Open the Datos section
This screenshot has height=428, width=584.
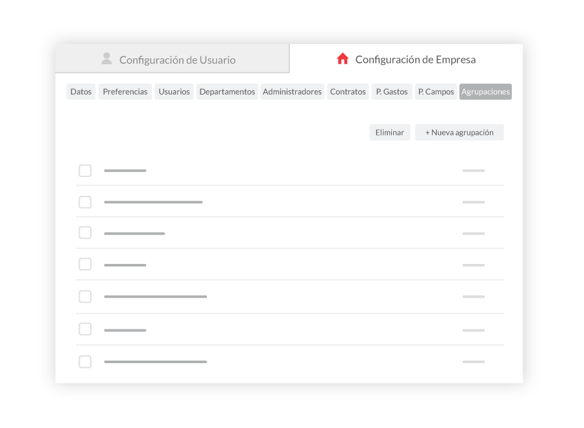81,91
